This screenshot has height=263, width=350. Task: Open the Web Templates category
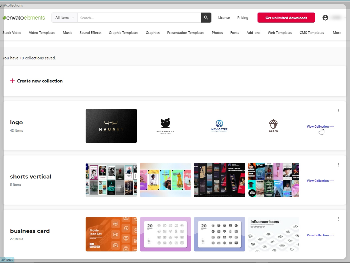[280, 33]
